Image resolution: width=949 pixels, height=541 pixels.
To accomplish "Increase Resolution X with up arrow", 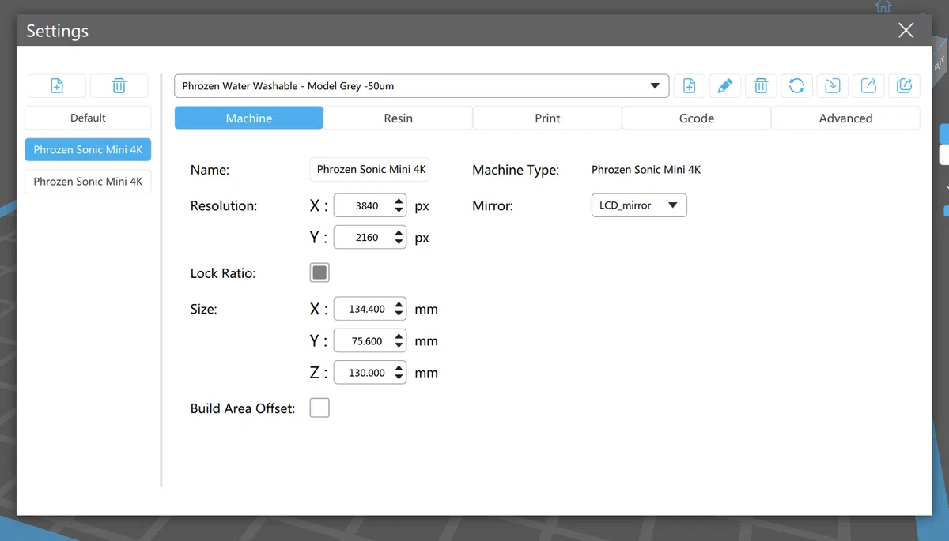I will coord(399,201).
